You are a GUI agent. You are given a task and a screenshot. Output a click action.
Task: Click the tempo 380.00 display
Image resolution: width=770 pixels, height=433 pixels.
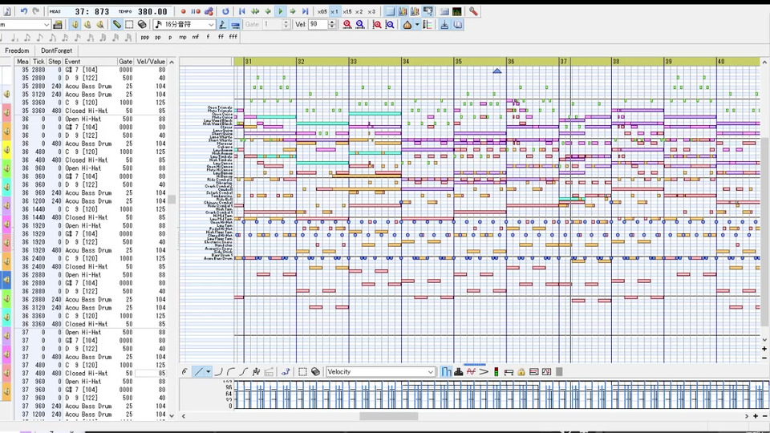(x=152, y=11)
